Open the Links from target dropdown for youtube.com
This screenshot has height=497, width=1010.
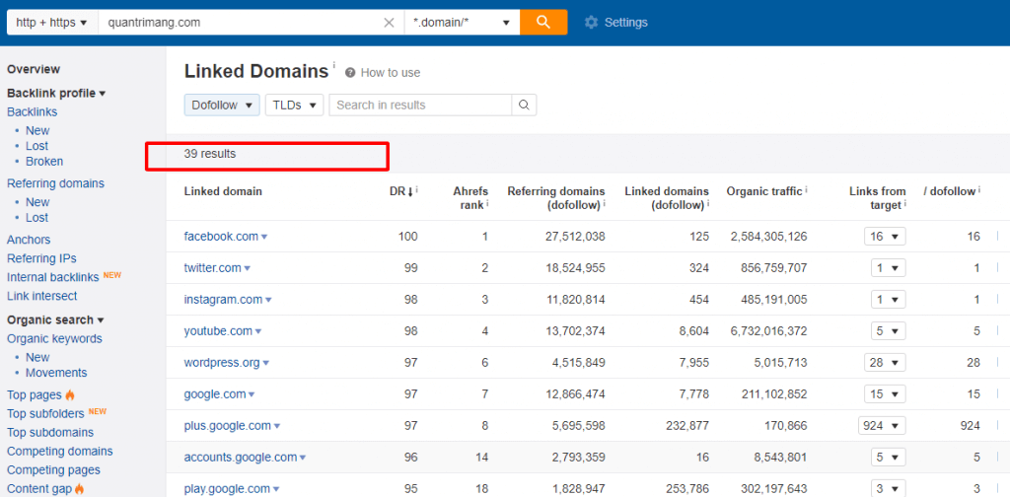point(889,331)
